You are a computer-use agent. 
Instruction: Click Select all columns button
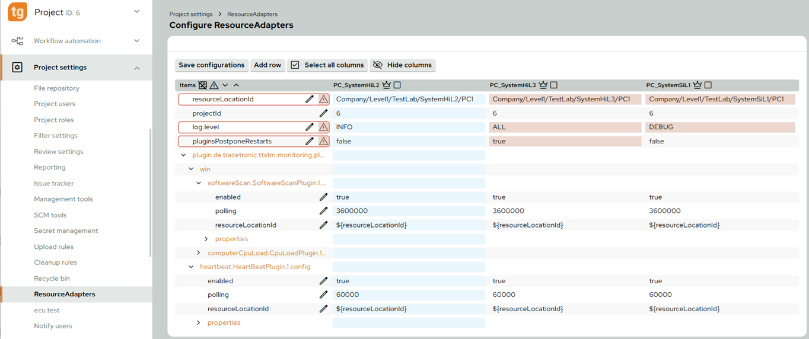pos(327,65)
